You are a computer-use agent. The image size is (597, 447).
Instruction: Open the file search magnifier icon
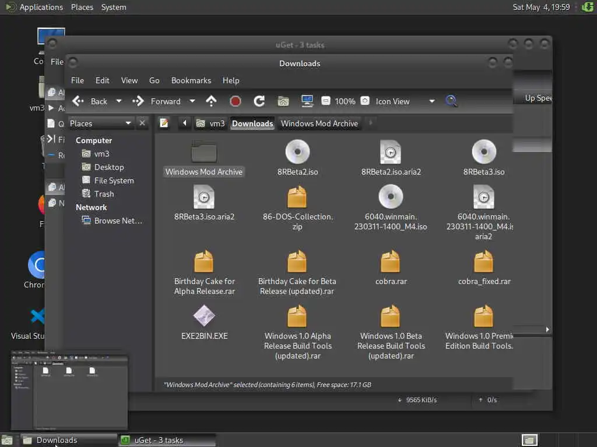[451, 101]
